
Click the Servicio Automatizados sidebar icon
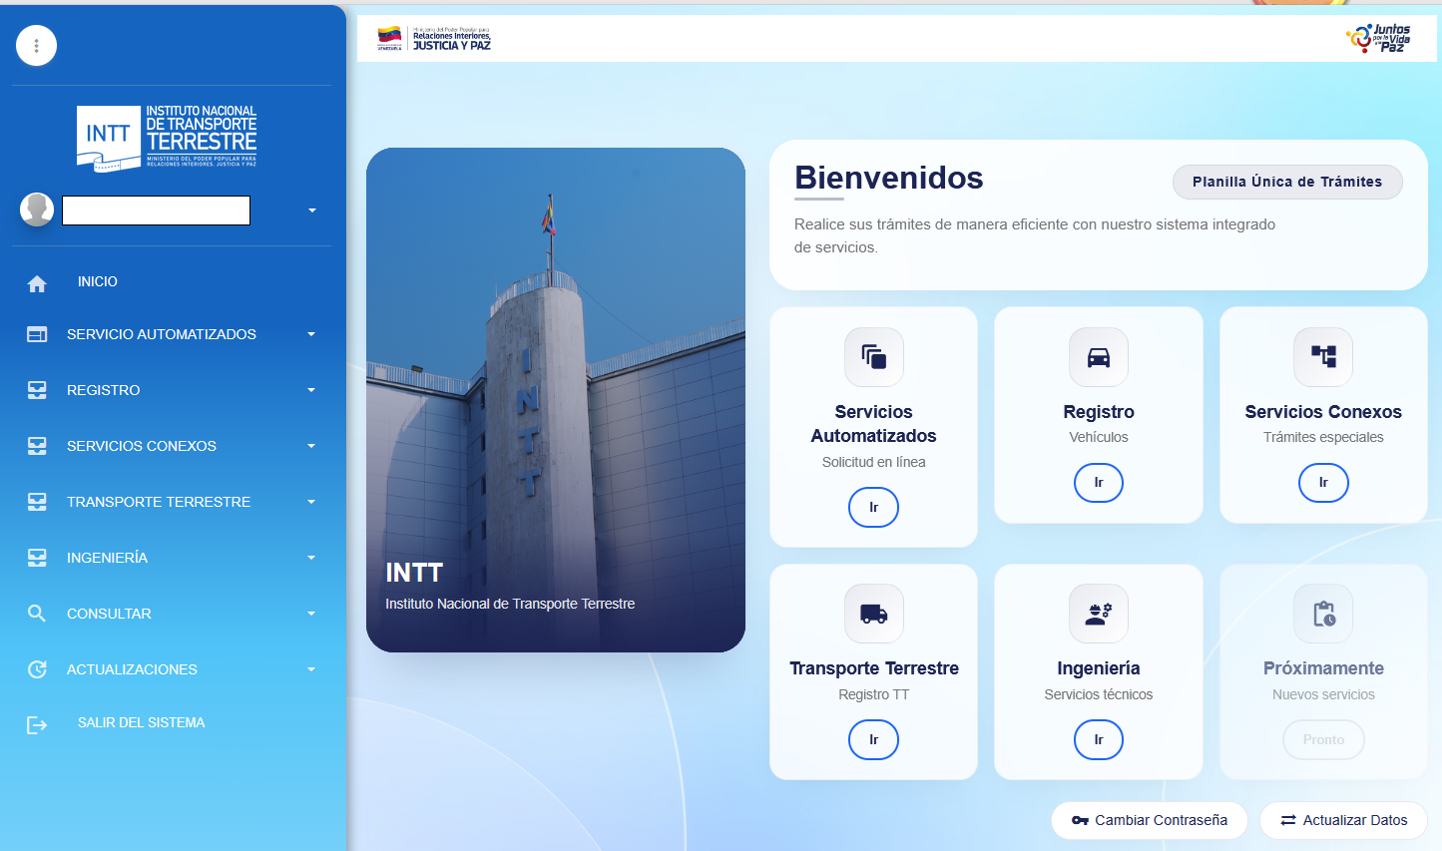pyautogui.click(x=37, y=334)
